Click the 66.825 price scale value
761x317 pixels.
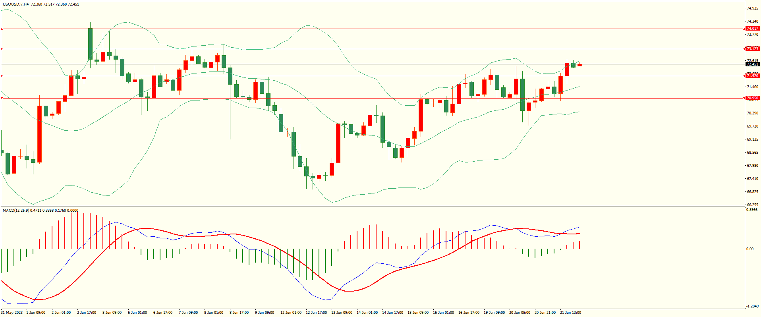click(x=752, y=192)
